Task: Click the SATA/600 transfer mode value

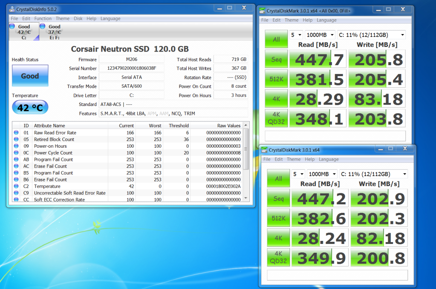Action: [x=132, y=86]
